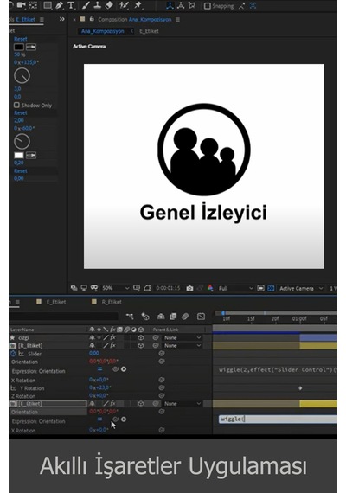
Task: Click the black shadow color swatch
Action: [19, 47]
